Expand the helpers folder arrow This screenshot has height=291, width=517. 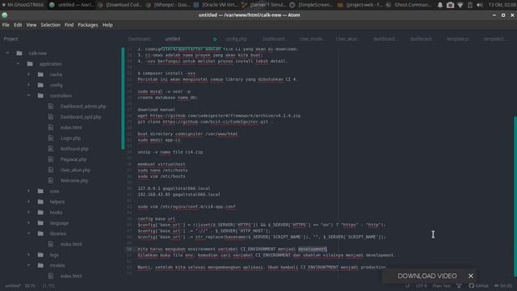pos(29,201)
